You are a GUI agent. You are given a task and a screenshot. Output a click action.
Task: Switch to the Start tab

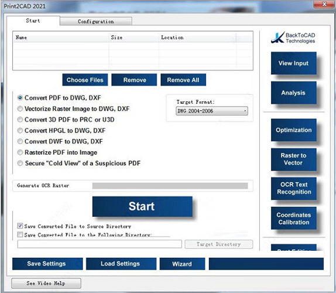point(33,21)
